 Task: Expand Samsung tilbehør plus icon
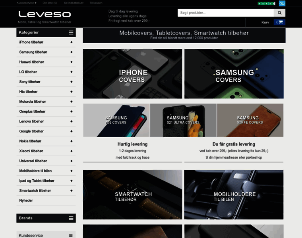click(72, 52)
